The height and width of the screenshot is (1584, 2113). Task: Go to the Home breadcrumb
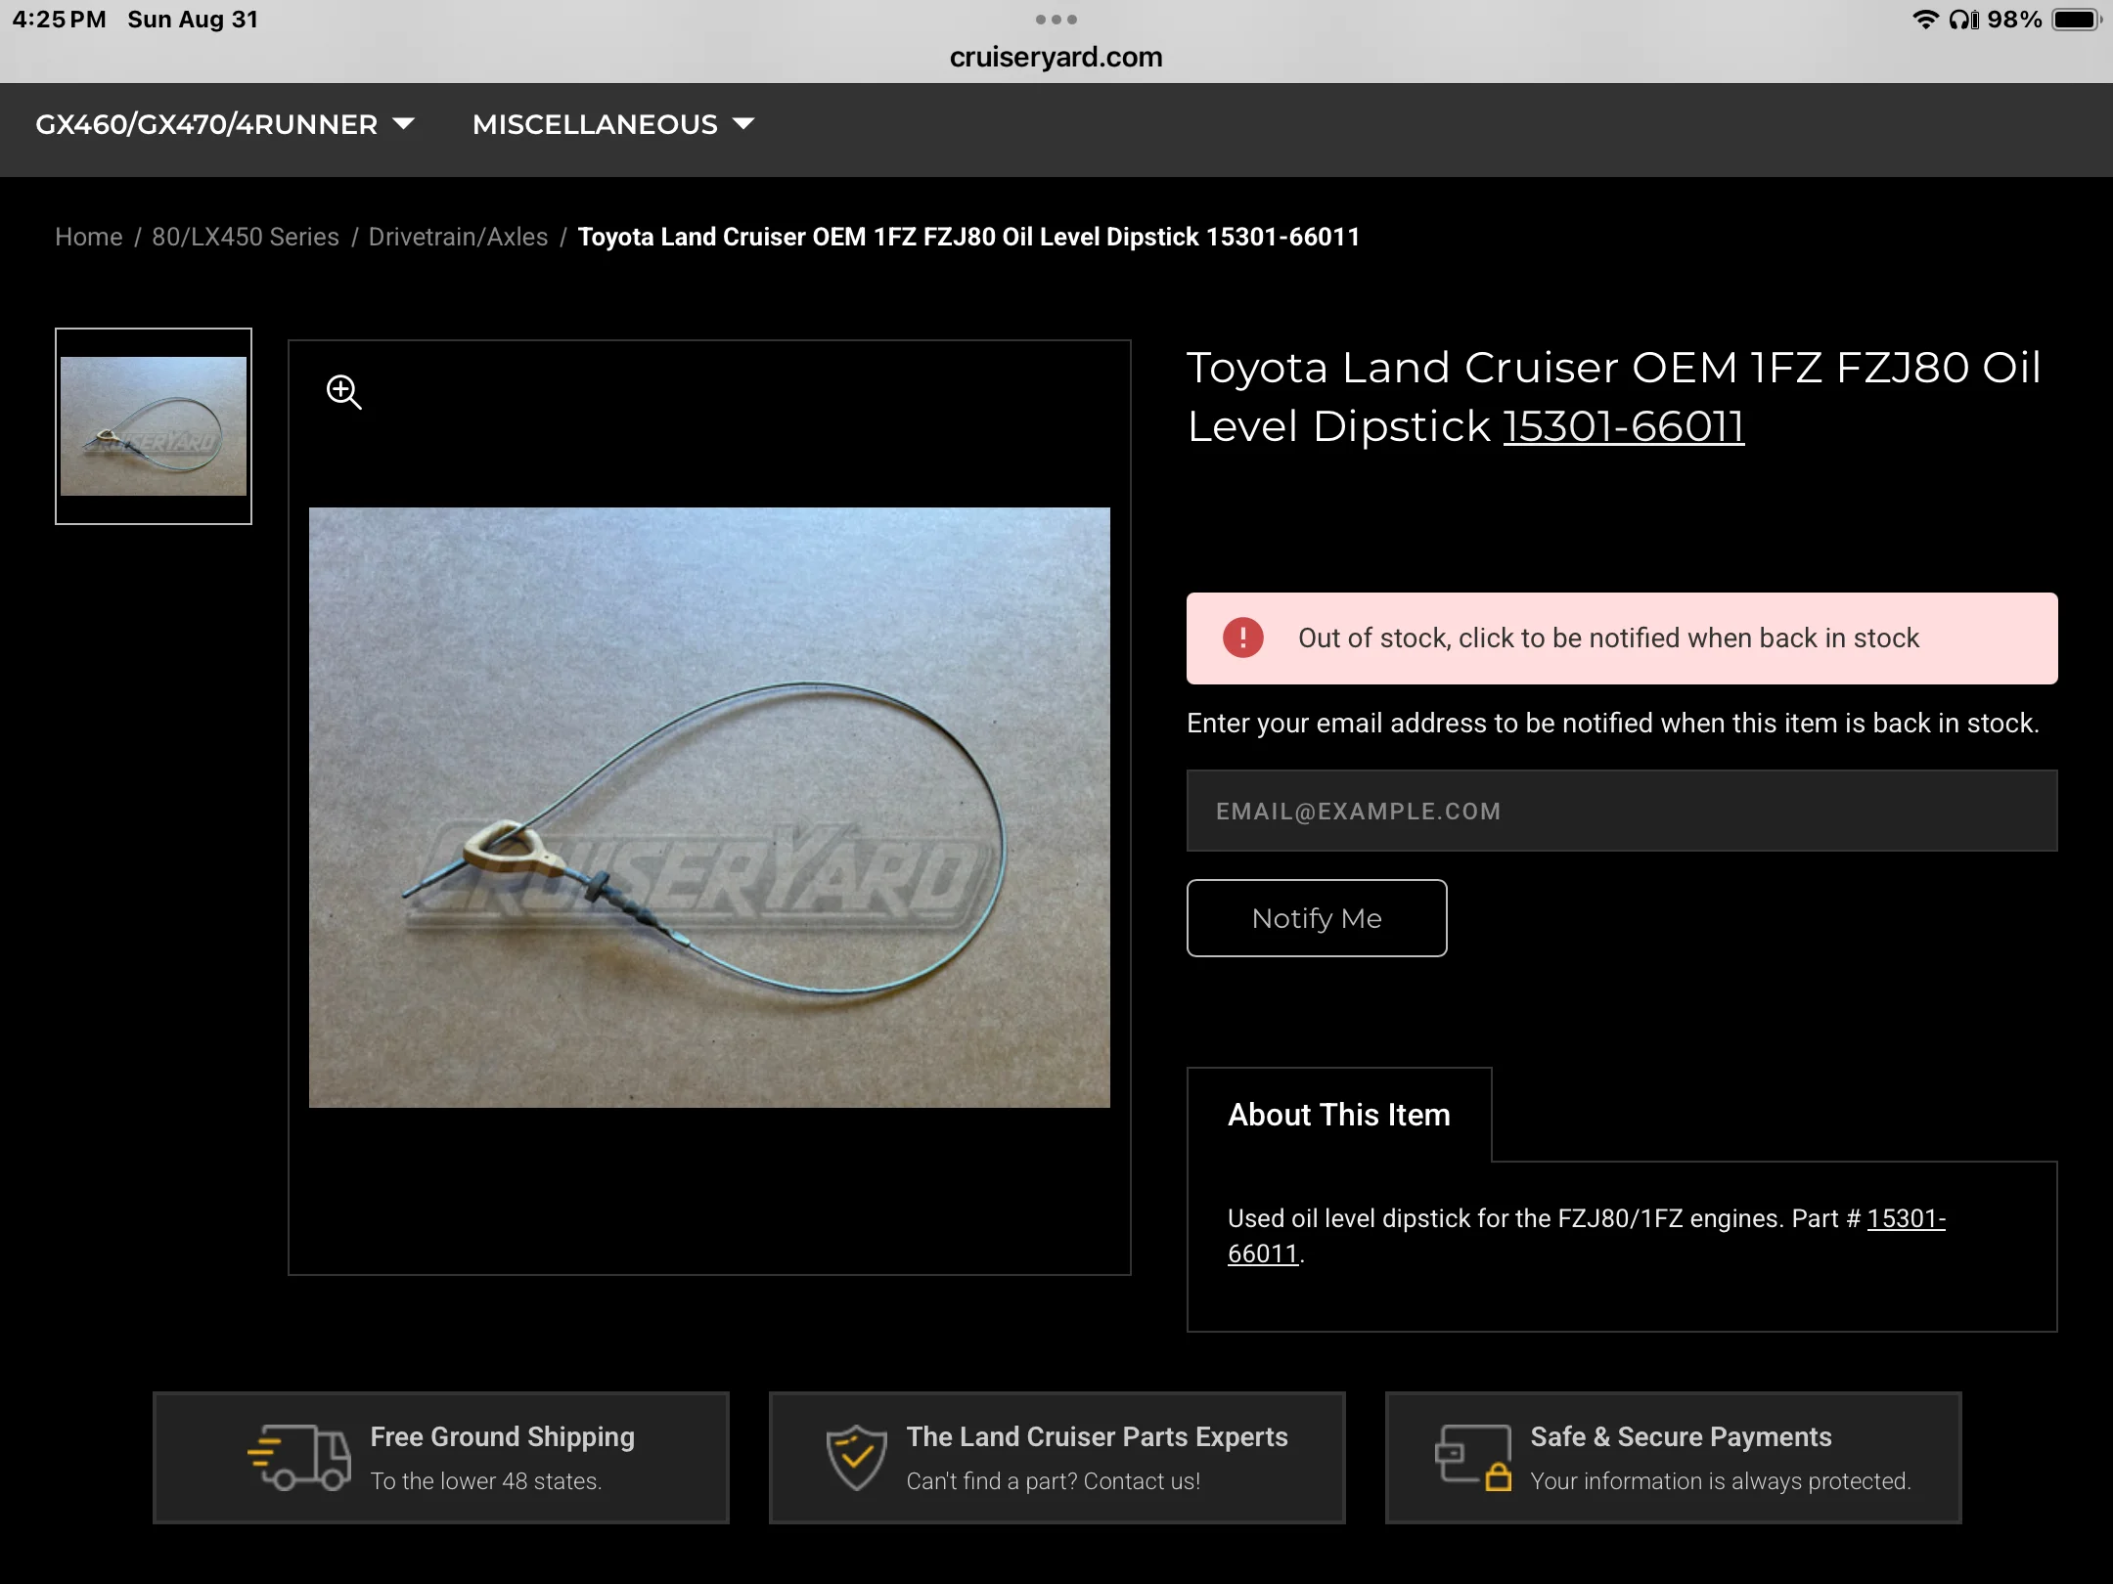(88, 237)
